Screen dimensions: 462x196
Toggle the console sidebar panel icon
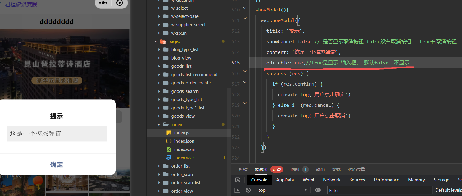238,190
